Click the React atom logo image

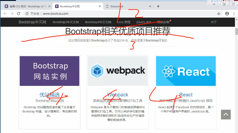(168, 71)
